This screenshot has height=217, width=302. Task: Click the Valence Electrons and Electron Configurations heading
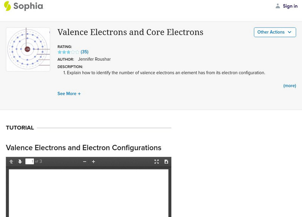(83, 148)
